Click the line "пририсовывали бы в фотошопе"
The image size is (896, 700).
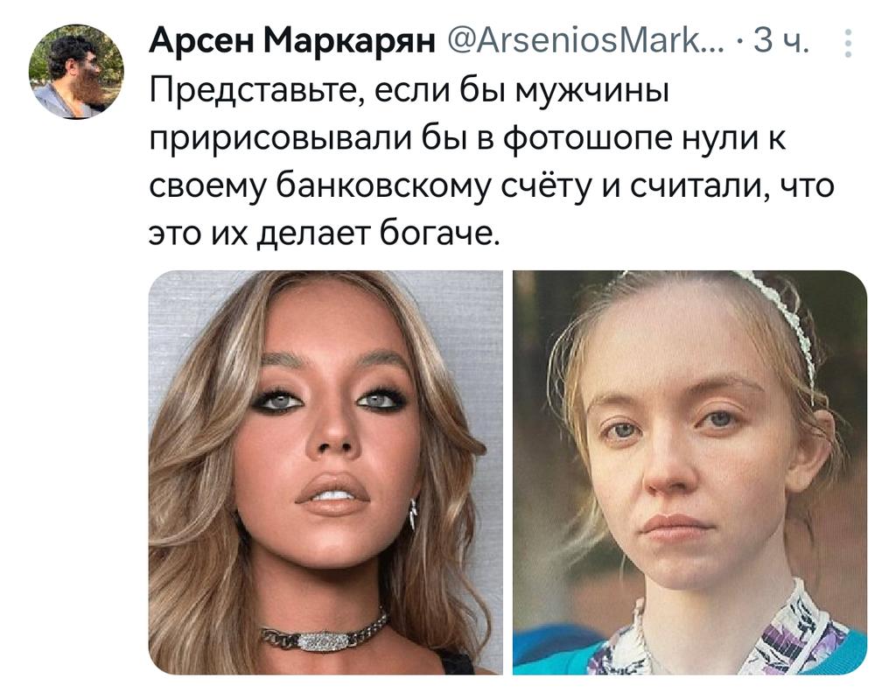(x=467, y=139)
